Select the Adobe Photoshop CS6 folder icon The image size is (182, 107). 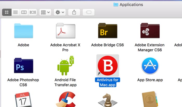24,66
